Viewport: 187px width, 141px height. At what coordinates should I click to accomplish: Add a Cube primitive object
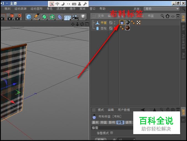(29, 17)
